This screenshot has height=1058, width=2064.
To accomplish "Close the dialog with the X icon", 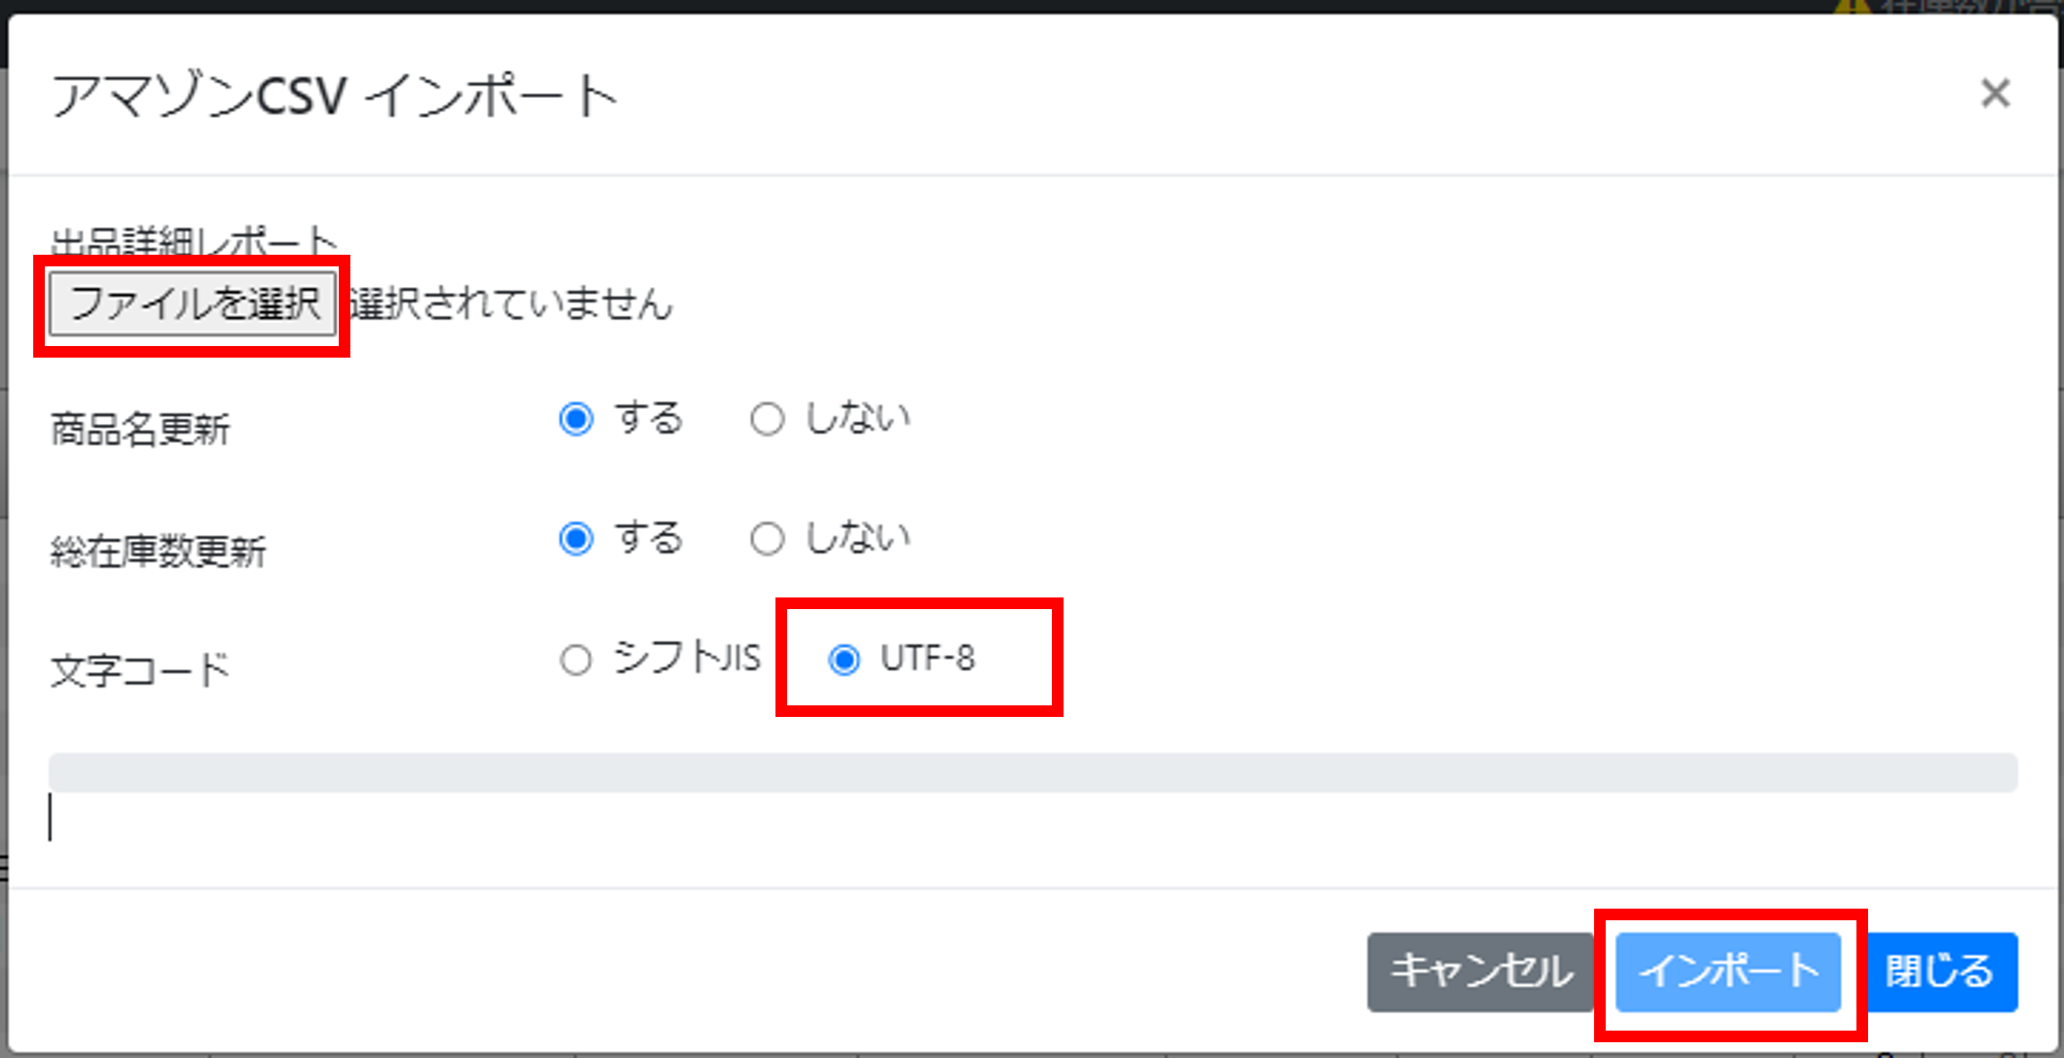I will click(1995, 93).
